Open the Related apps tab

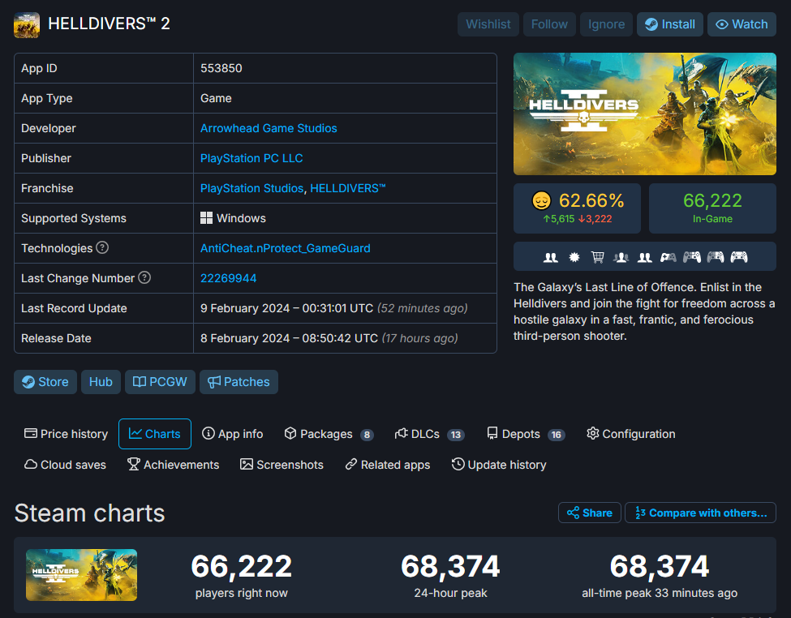pyautogui.click(x=388, y=465)
